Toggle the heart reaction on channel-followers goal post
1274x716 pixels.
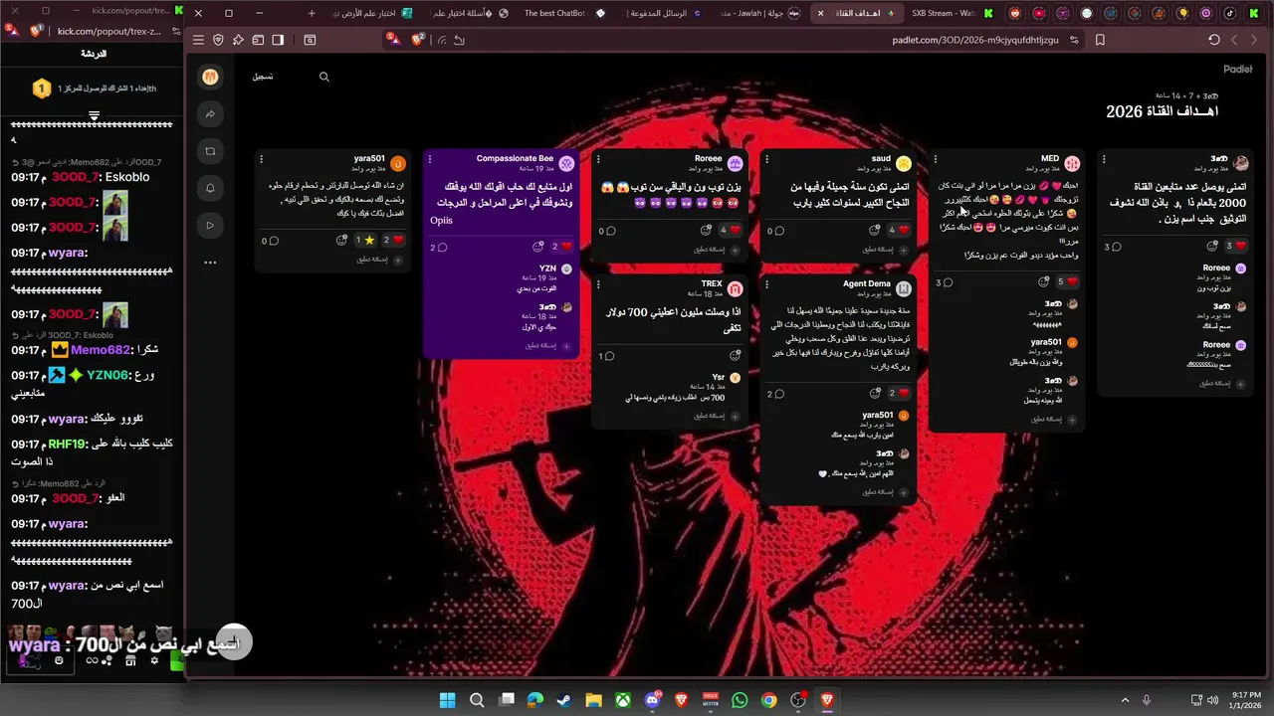point(1235,247)
